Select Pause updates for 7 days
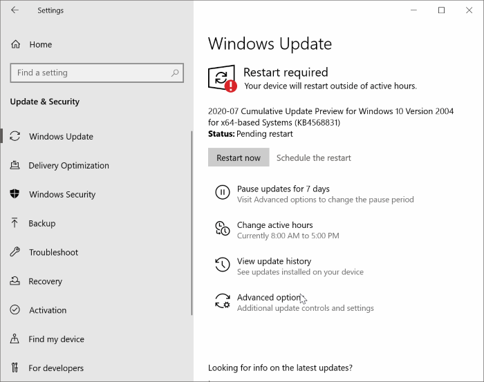 point(283,189)
